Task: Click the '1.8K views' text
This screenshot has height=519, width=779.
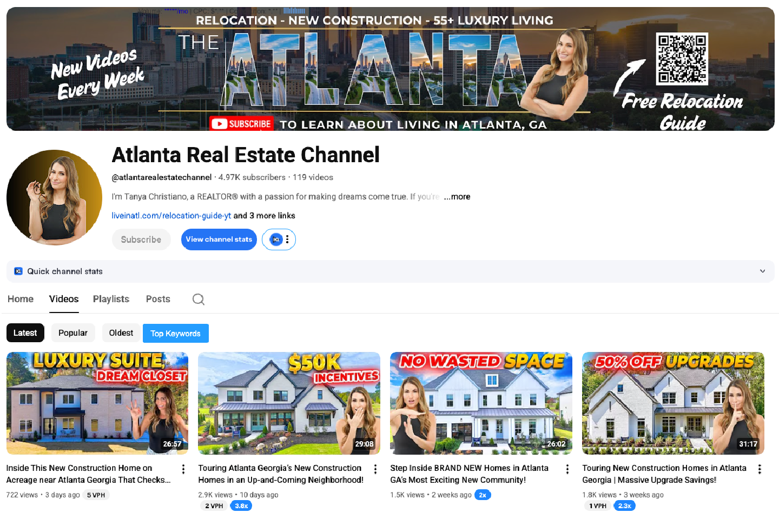Action: [599, 495]
